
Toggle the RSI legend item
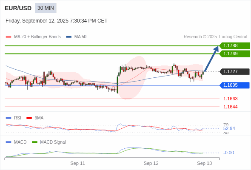[14, 118]
